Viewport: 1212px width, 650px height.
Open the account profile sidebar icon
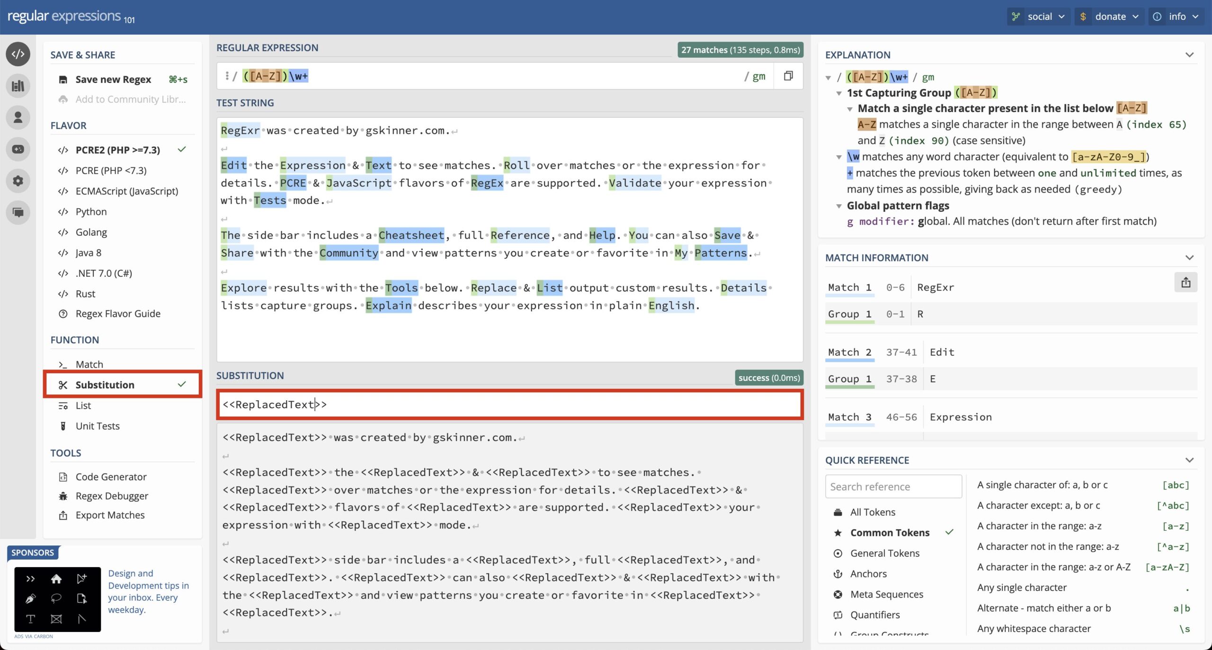tap(18, 117)
